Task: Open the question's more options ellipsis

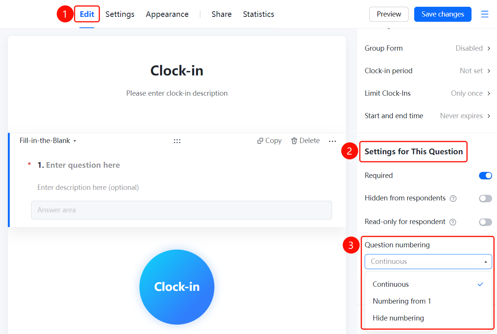Action: [x=332, y=141]
